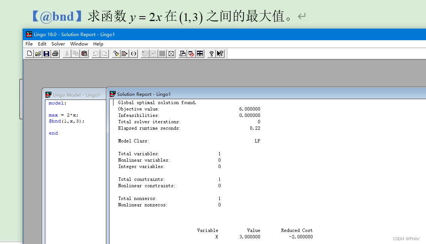Image resolution: width=426 pixels, height=244 pixels.
Task: Click the 'max = 2*x;' line in the model
Action: [63, 115]
